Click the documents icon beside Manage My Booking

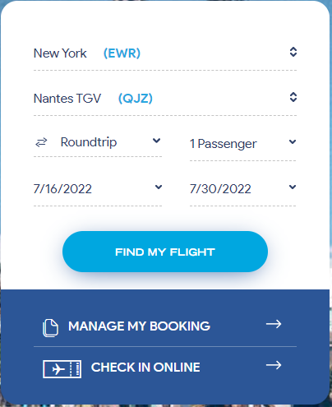(x=50, y=328)
